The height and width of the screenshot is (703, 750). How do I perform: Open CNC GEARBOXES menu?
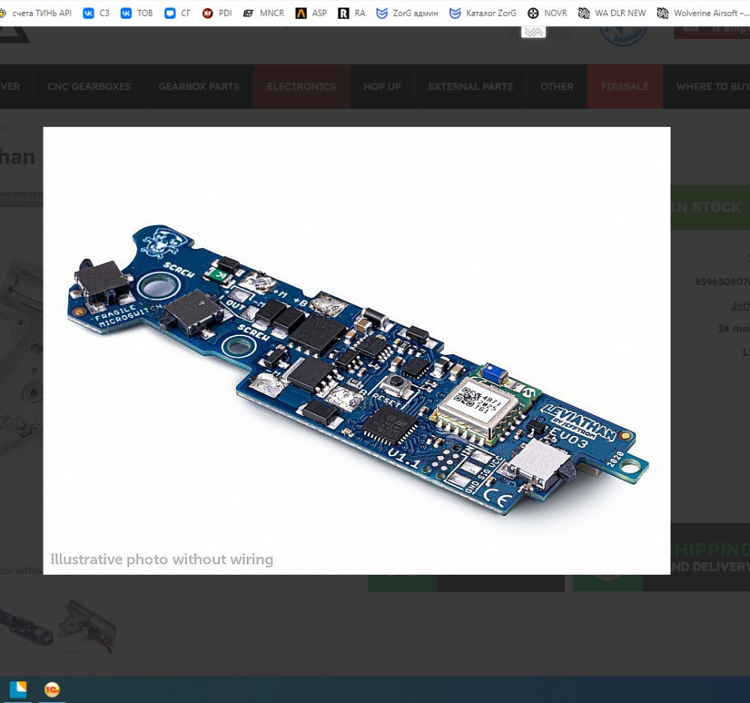coord(89,86)
